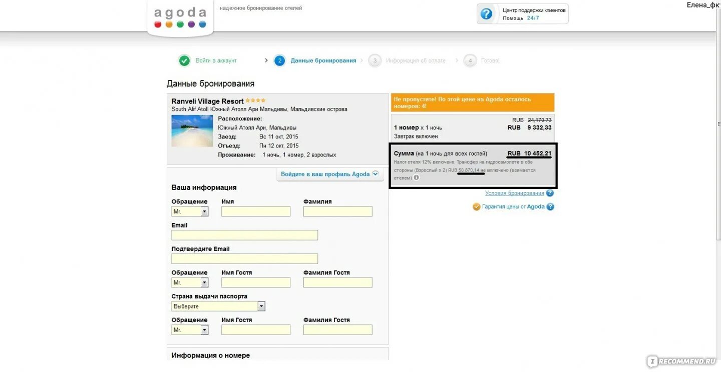Click room price 9 332,33

(539, 127)
